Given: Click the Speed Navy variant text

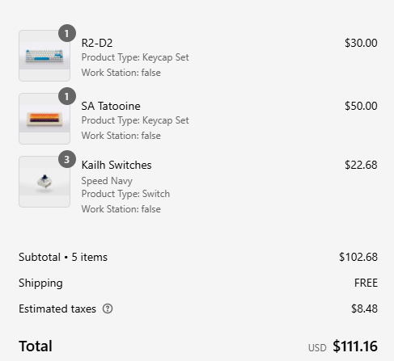Looking at the screenshot, I should click(107, 181).
